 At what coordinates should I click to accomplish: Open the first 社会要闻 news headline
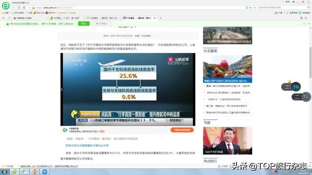point(229,86)
